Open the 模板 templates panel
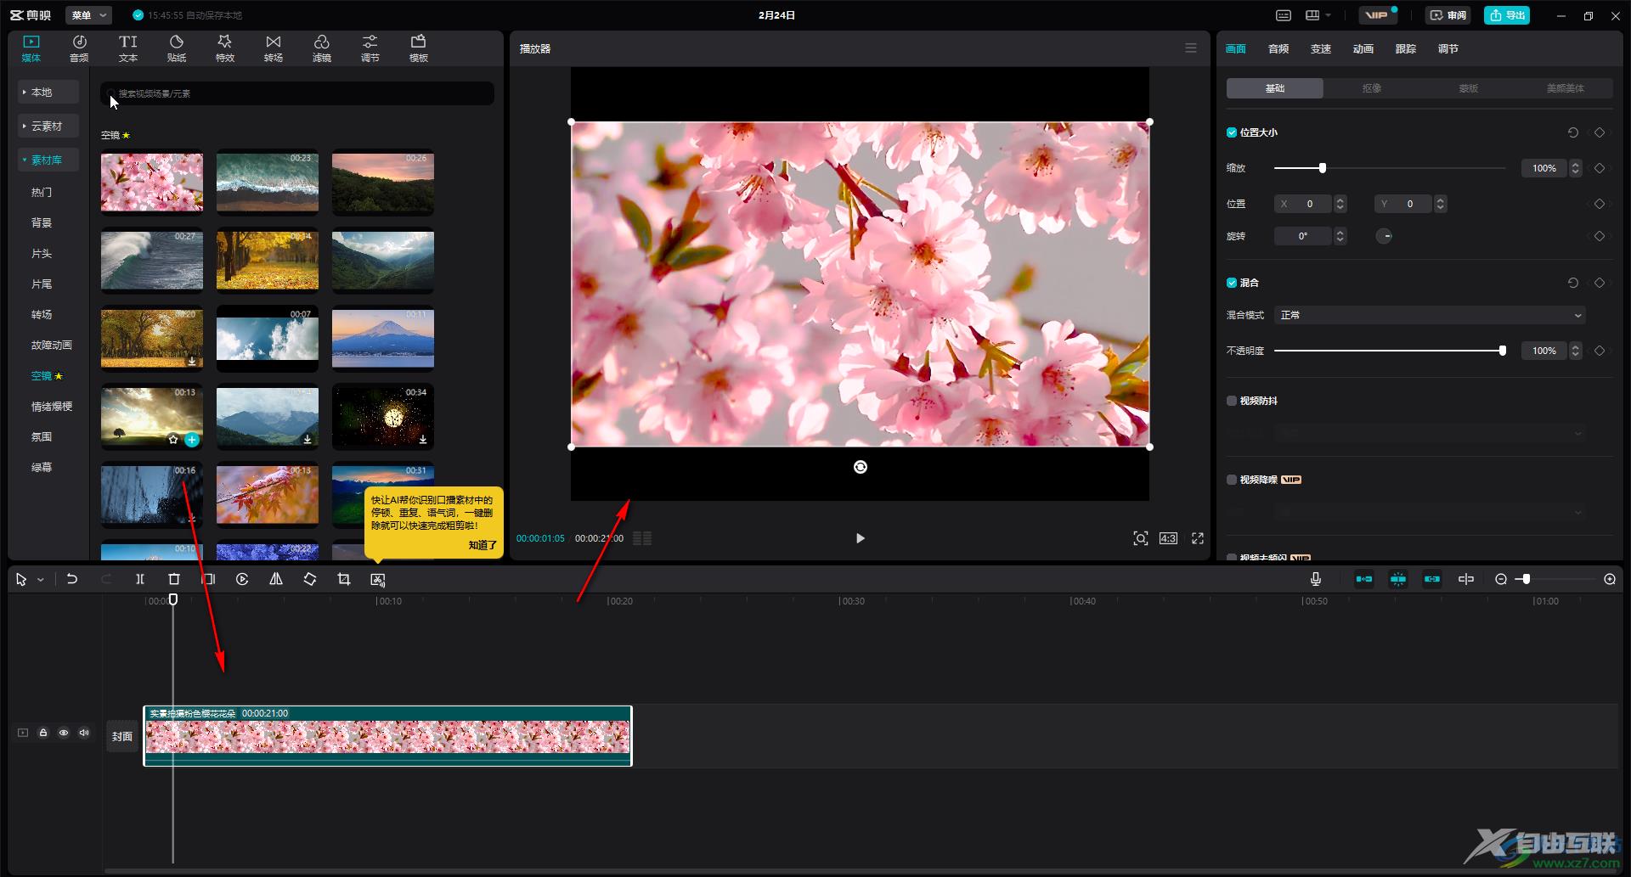 point(418,48)
